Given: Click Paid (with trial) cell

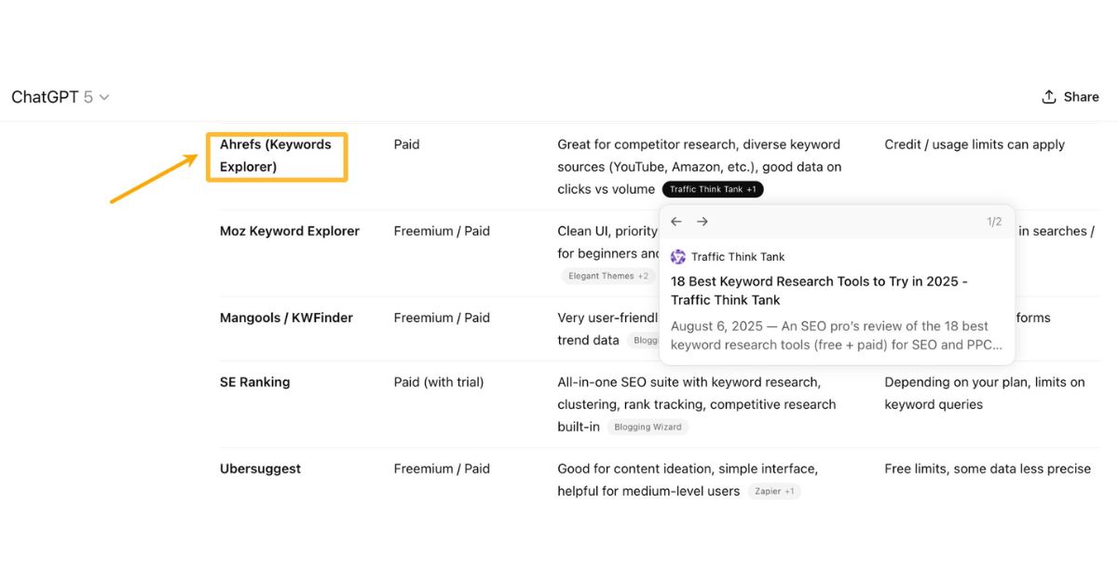Looking at the screenshot, I should [x=439, y=382].
